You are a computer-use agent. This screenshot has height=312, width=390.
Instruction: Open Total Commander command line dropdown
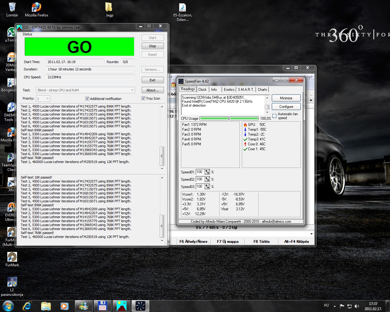tap(311, 234)
